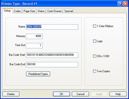
Task: Click the Cancel button
Action: pyautogui.click(x=80, y=94)
